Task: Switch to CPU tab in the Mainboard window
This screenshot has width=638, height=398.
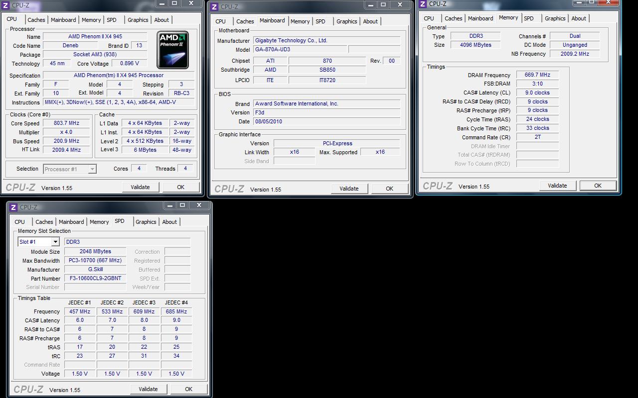Action: [221, 21]
